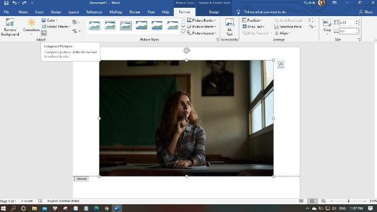Screen dimensions: 377x212
Task: Apply the first picture style thumbnail
Action: tap(94, 25)
